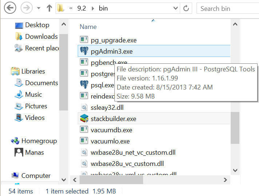Select the vacuumdb.exe file

[112, 130]
